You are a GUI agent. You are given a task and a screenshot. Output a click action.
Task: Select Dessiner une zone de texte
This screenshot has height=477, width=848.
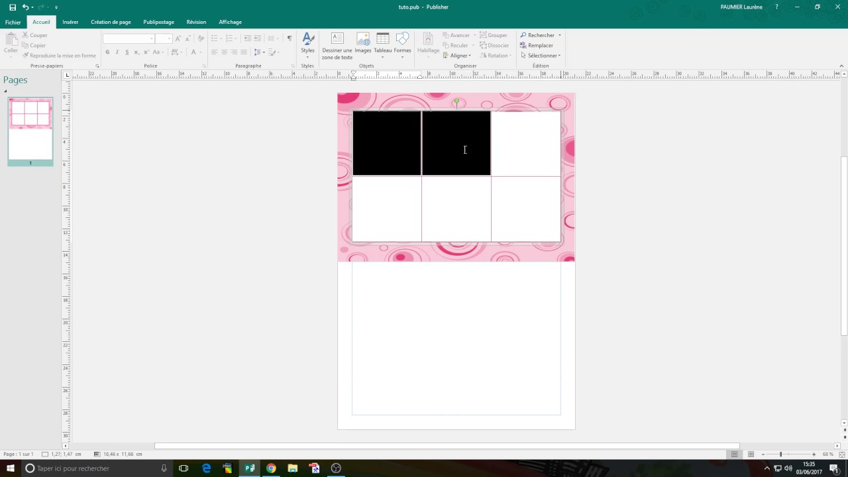337,46
